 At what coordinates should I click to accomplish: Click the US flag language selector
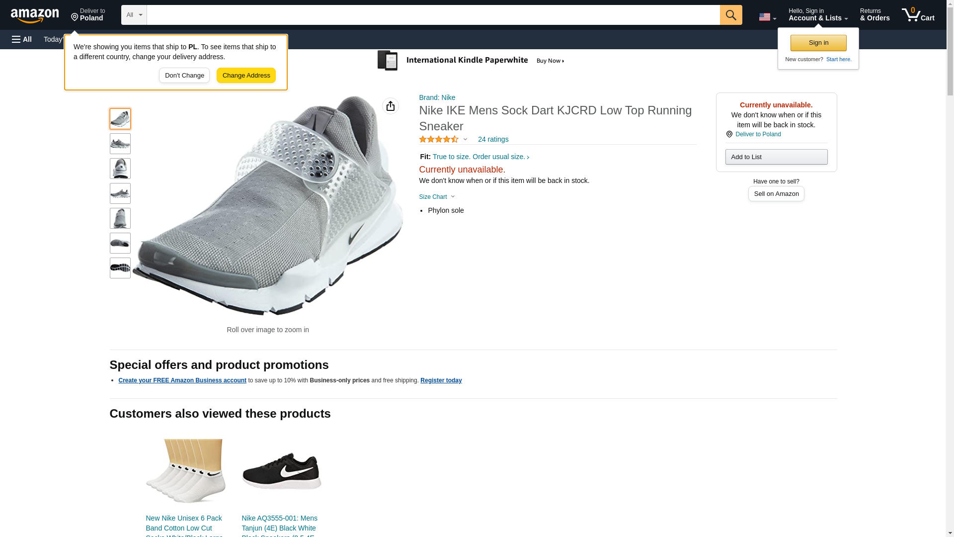767,17
